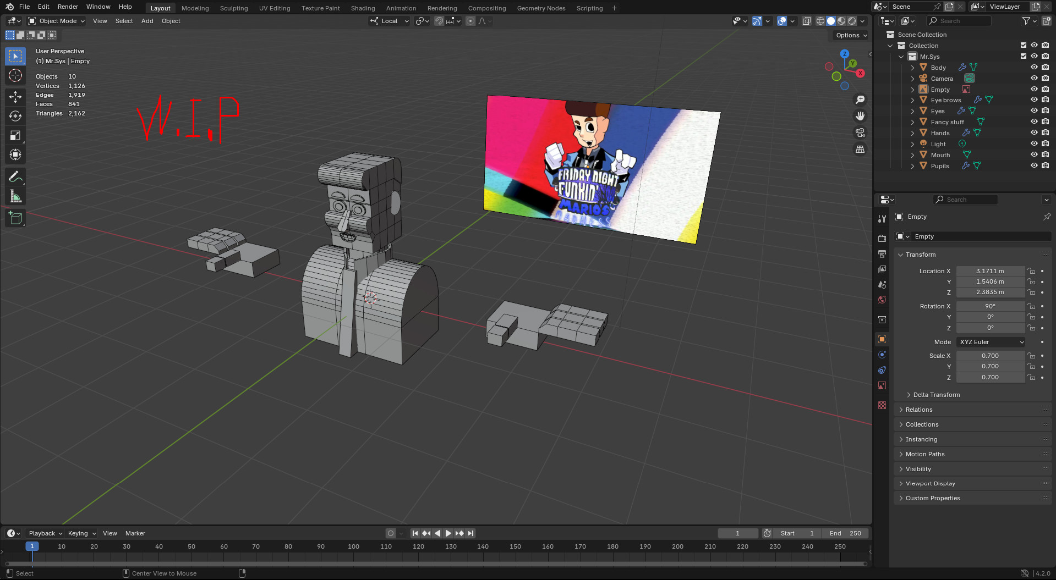1056x580 pixels.
Task: Hide the Body object in outliner
Action: (x=1034, y=67)
